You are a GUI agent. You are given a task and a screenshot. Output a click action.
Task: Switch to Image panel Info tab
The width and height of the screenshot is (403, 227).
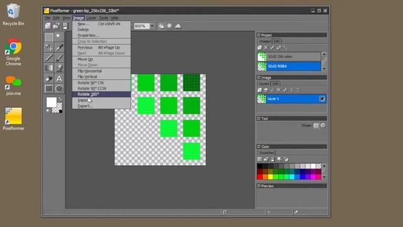pyautogui.click(x=275, y=84)
